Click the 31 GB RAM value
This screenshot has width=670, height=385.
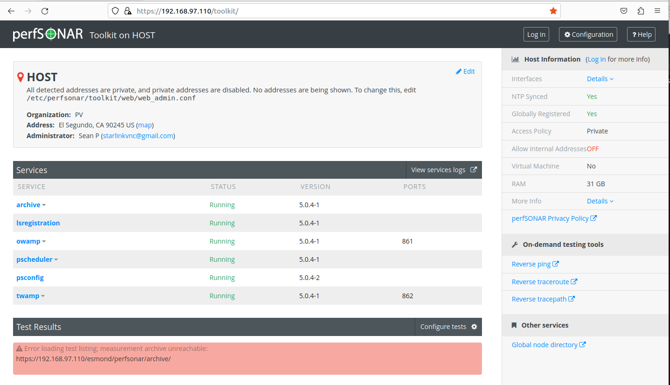tap(596, 184)
